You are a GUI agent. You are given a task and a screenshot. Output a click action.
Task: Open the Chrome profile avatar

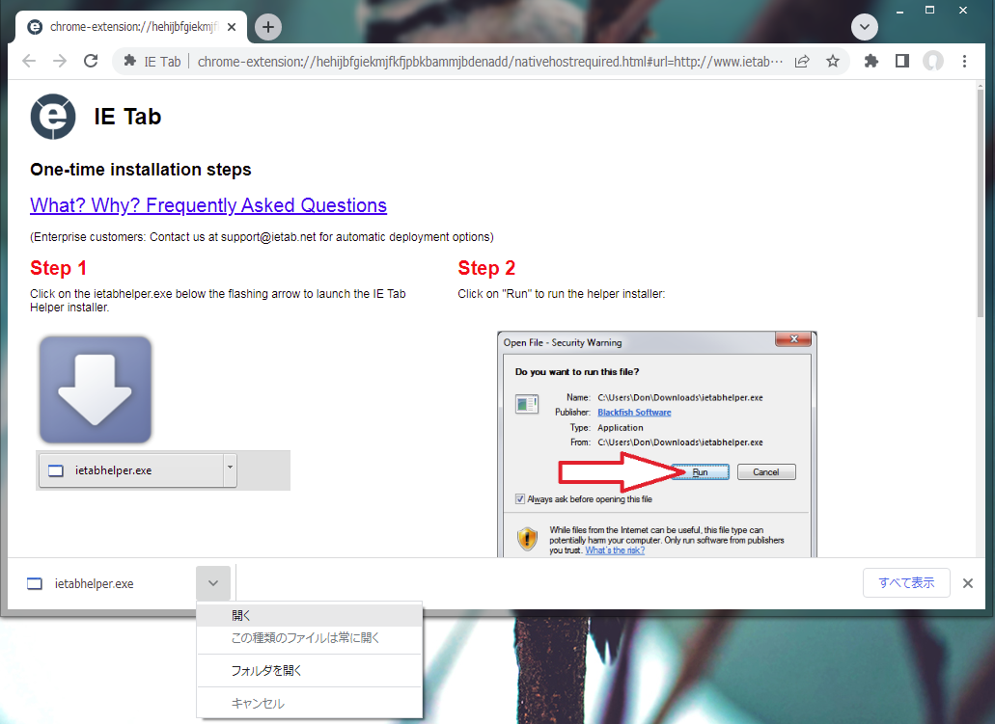tap(933, 61)
